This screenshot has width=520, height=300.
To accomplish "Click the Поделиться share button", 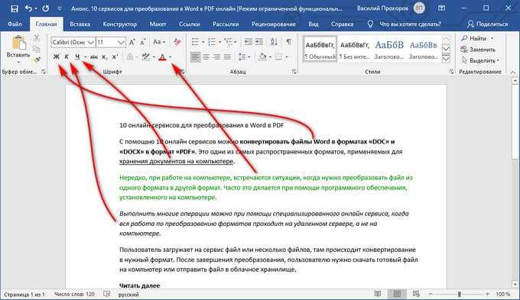I will pyautogui.click(x=488, y=24).
